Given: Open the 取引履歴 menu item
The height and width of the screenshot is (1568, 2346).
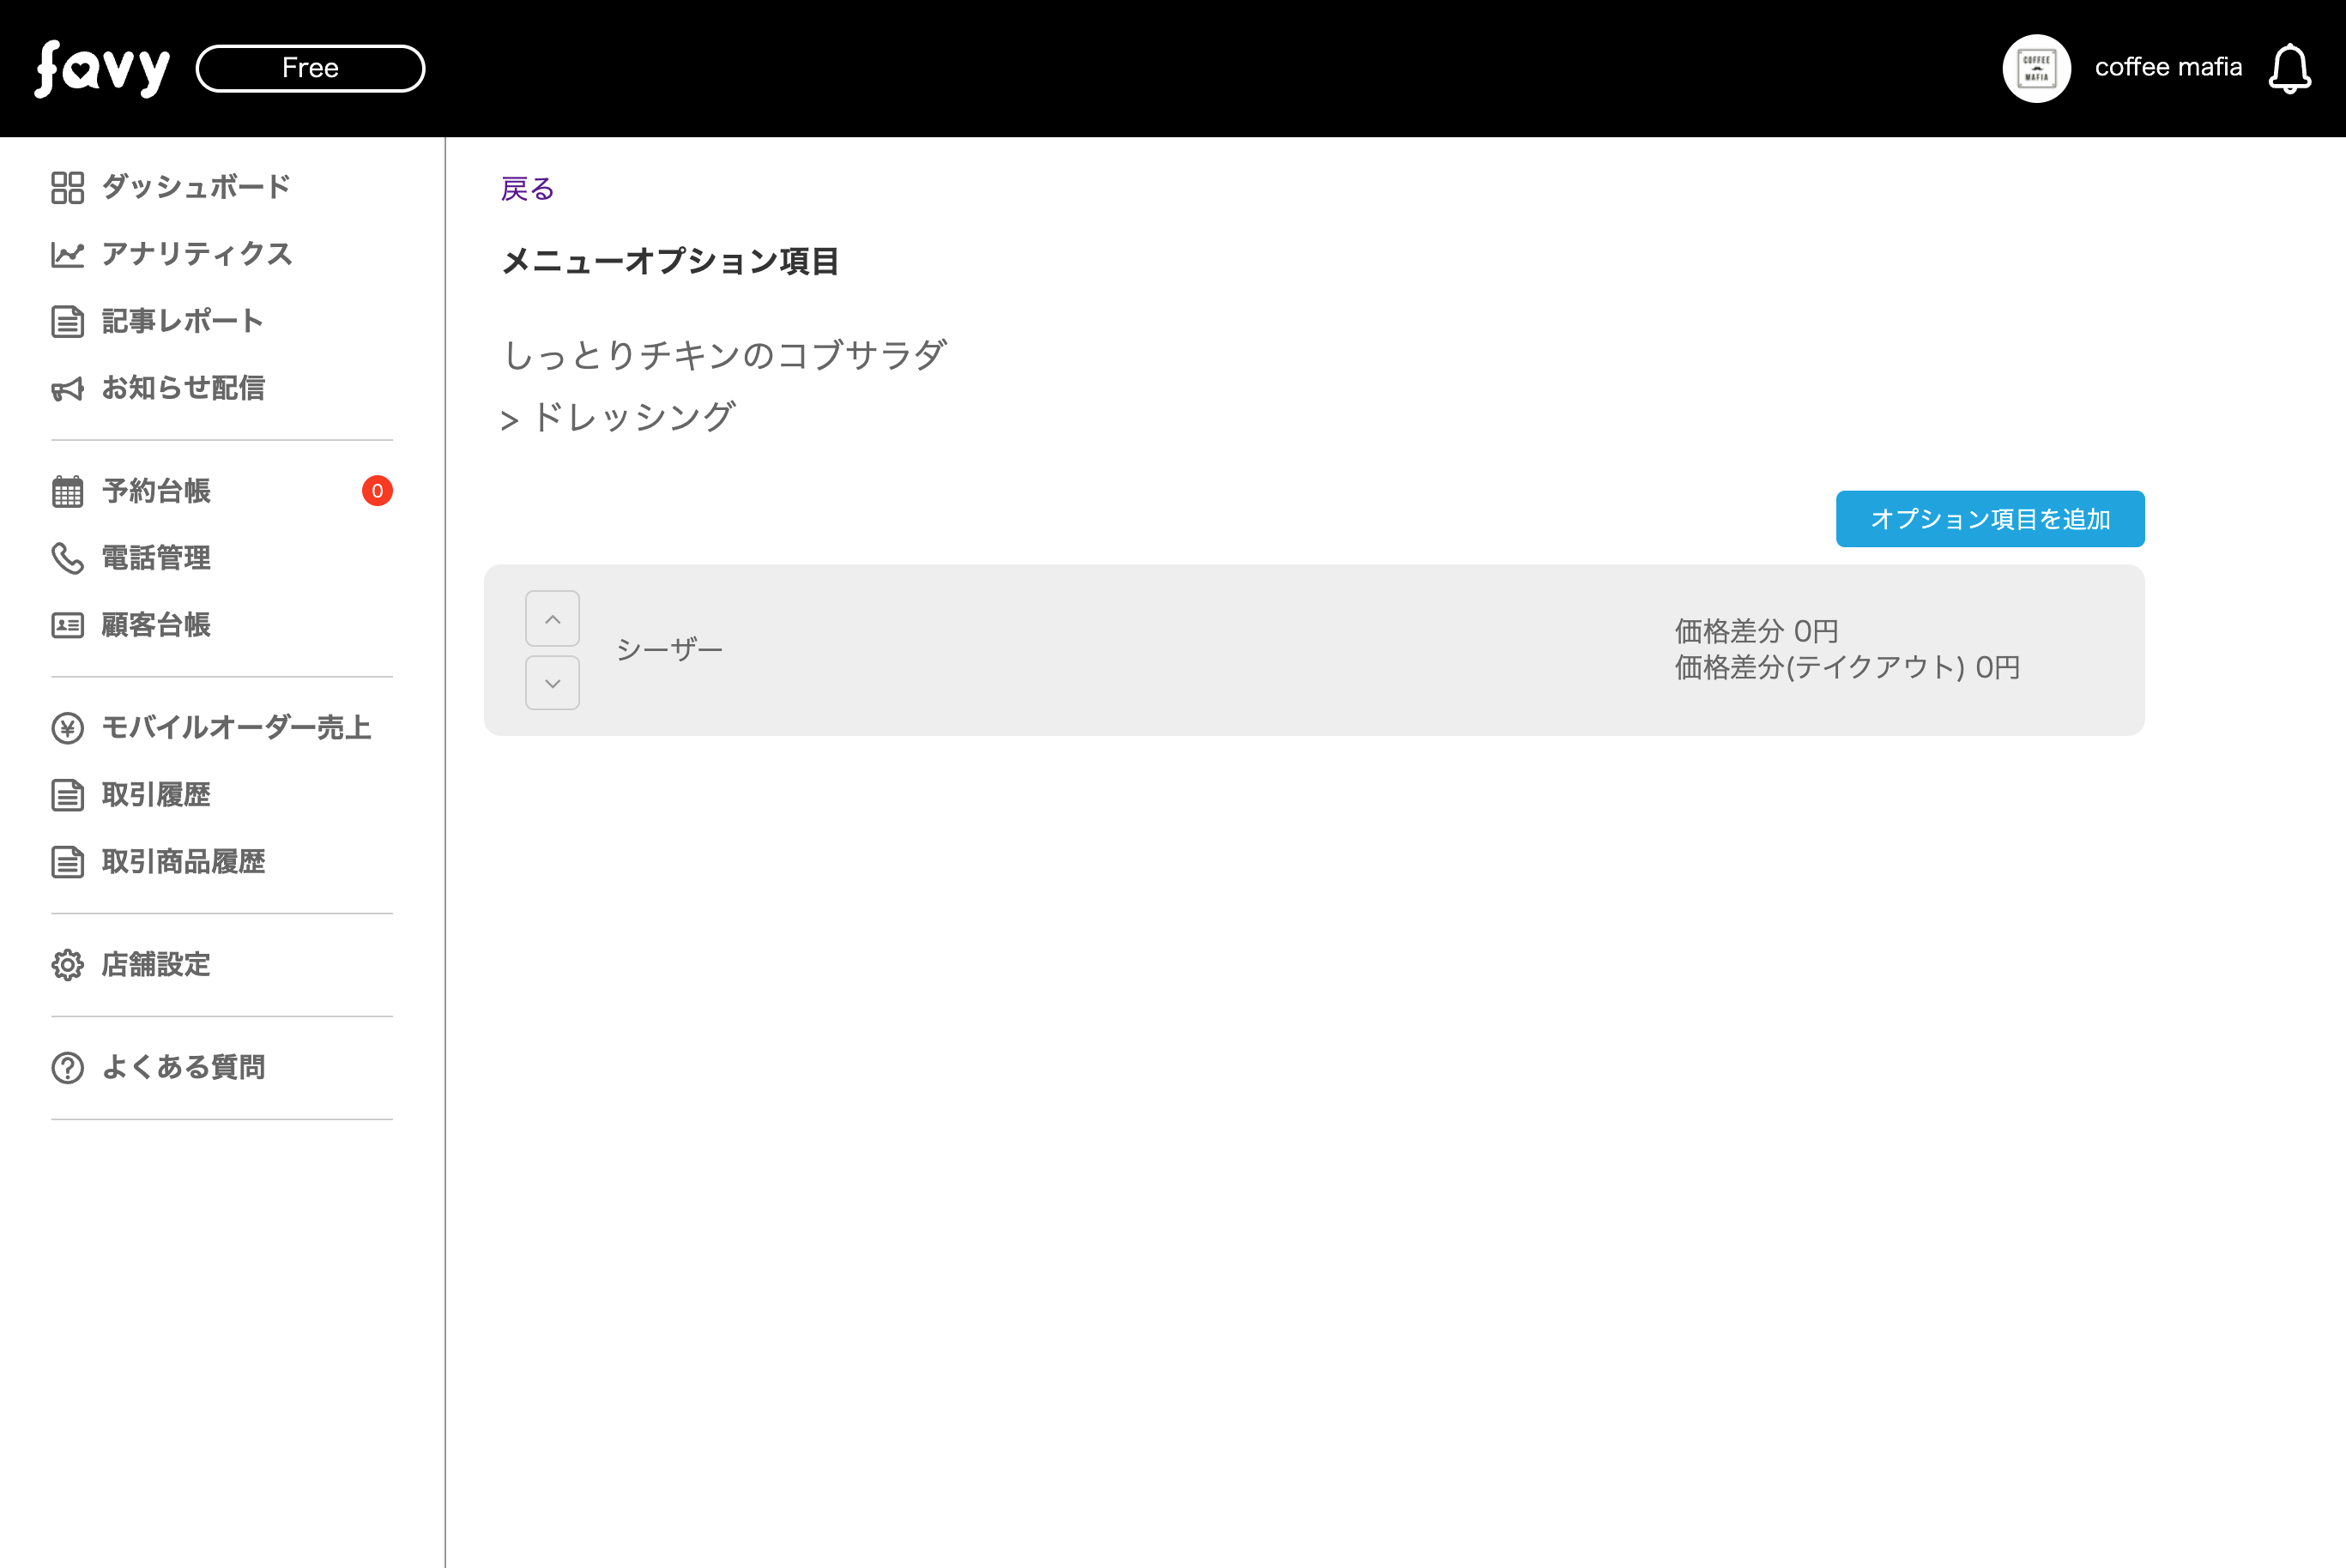Looking at the screenshot, I should click(156, 795).
